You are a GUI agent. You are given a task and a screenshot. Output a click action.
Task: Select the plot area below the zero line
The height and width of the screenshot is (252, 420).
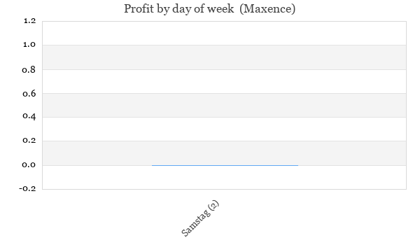coord(225,177)
